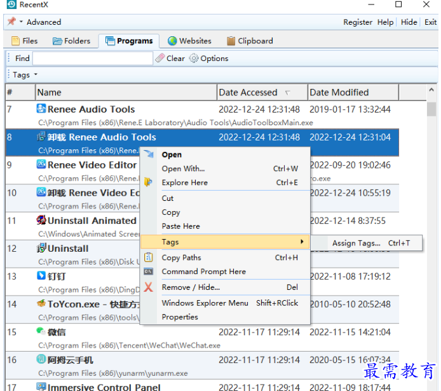Image resolution: width=441 pixels, height=391 pixels.
Task: Click in the Find search field
Action: point(93,58)
